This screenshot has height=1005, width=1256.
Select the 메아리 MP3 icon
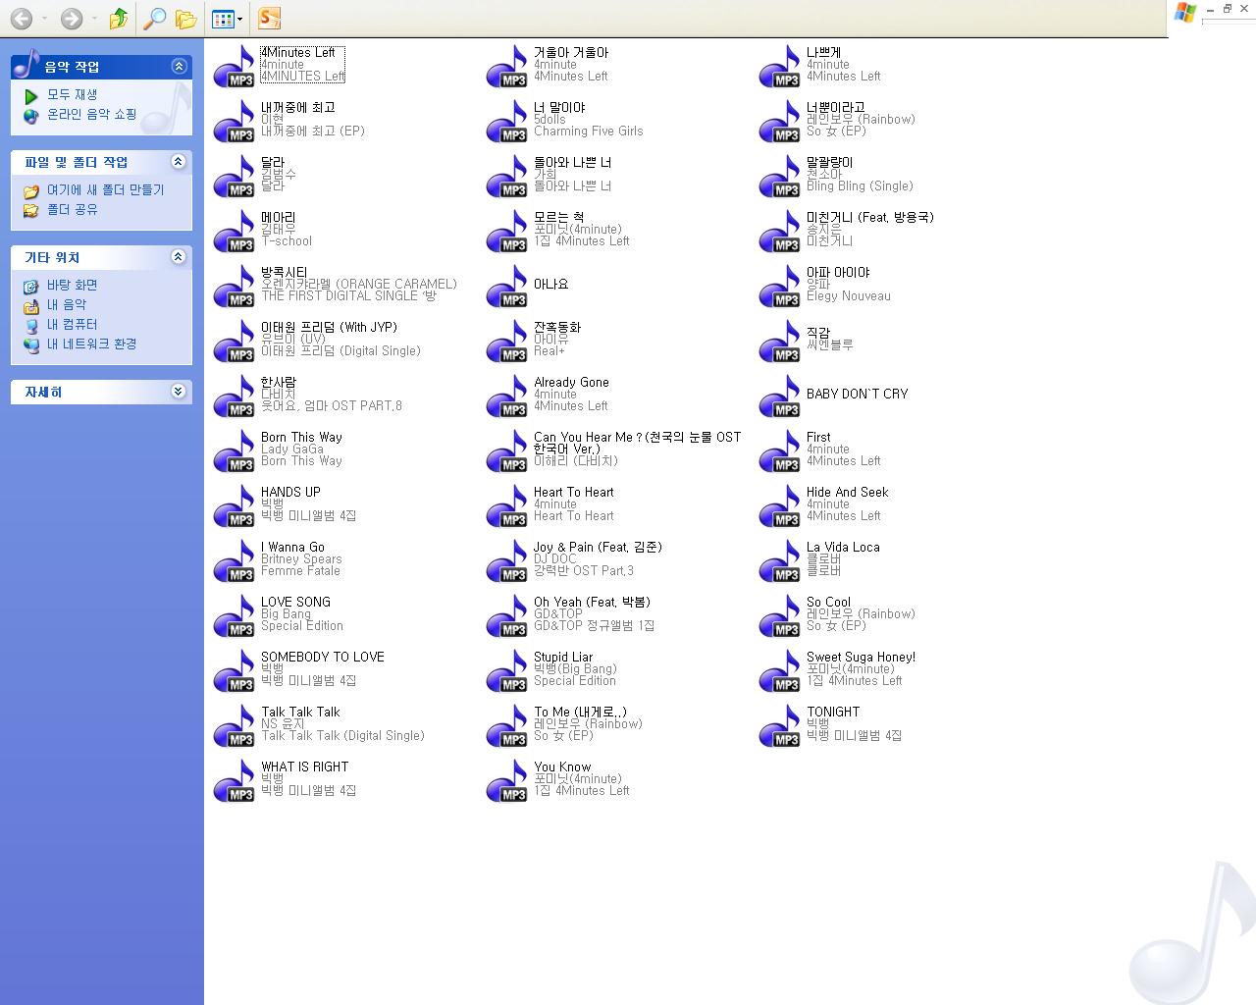[235, 231]
